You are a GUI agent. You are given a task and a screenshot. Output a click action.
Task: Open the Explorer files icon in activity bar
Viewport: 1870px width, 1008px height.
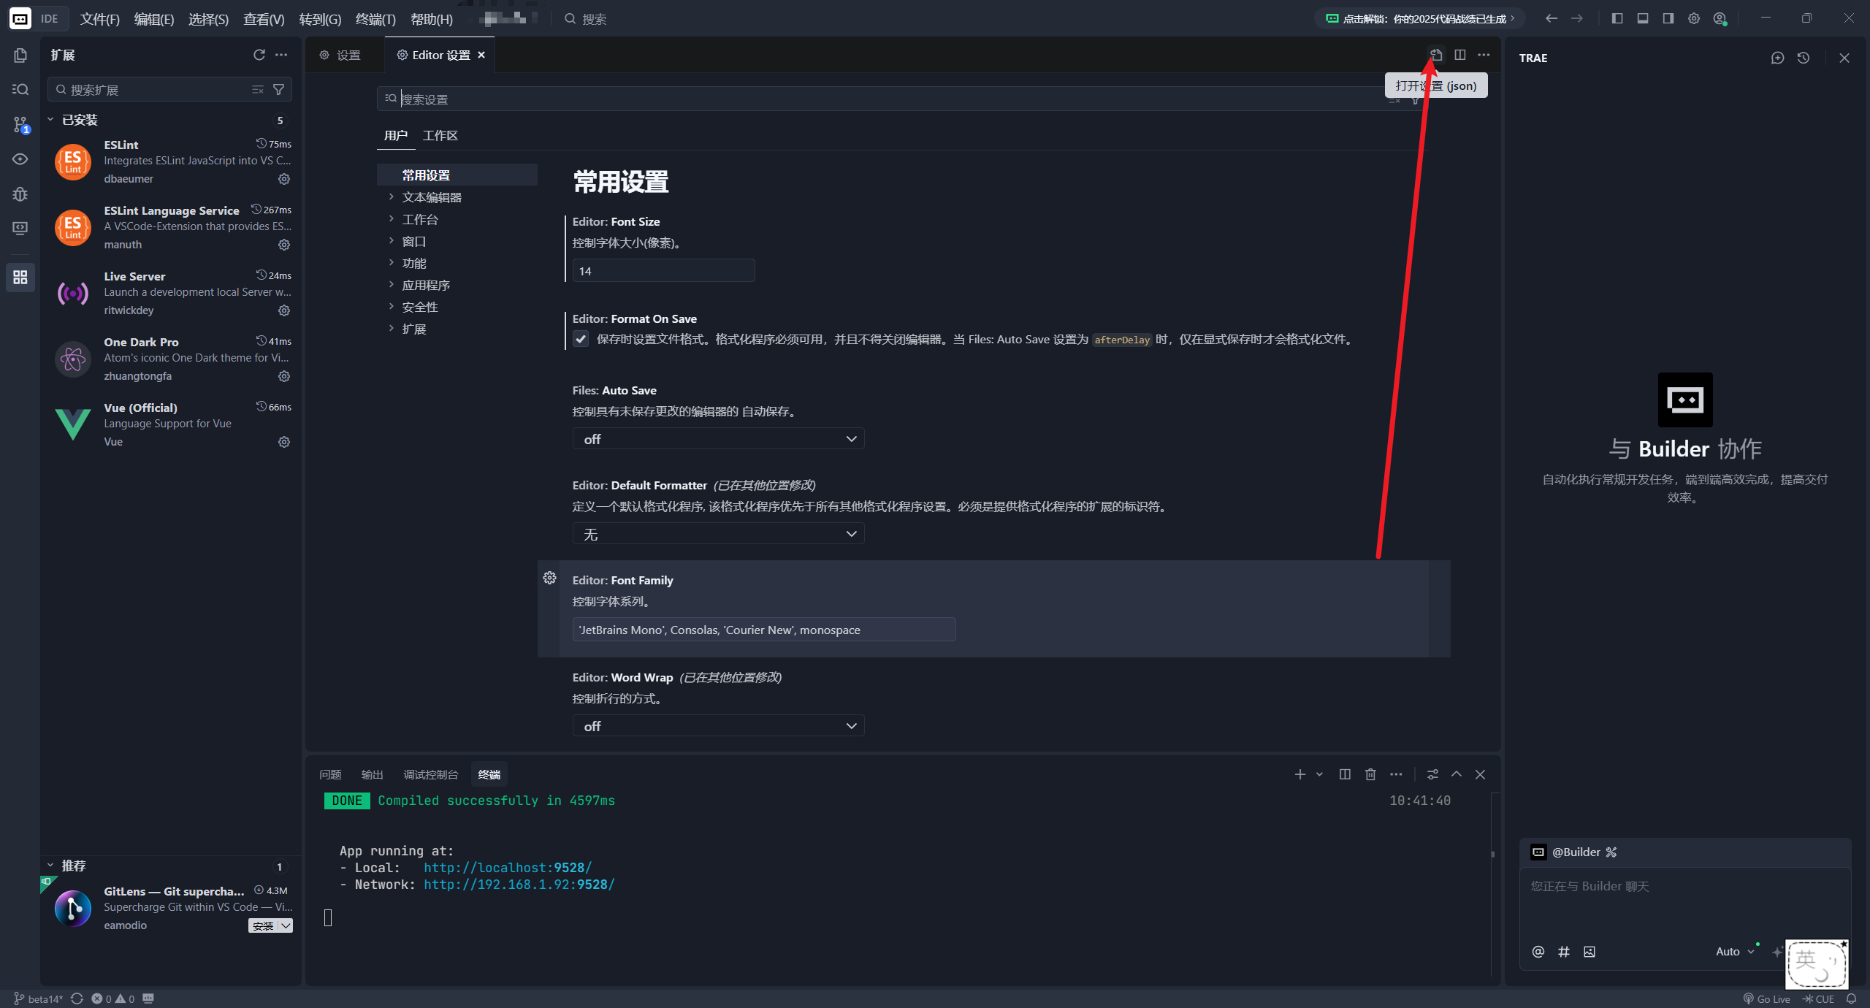(x=20, y=56)
